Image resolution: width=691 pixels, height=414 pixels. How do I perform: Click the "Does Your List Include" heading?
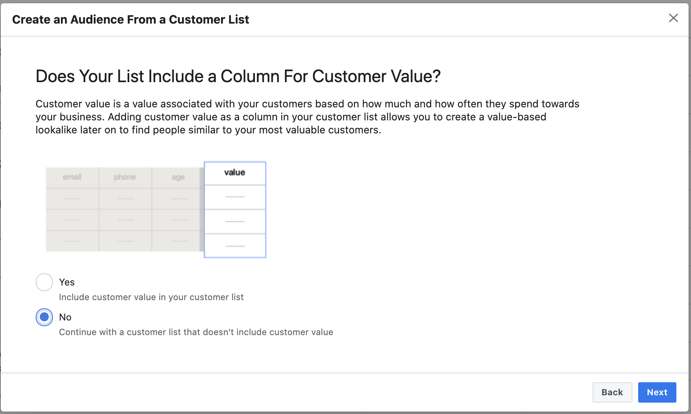[x=238, y=76]
